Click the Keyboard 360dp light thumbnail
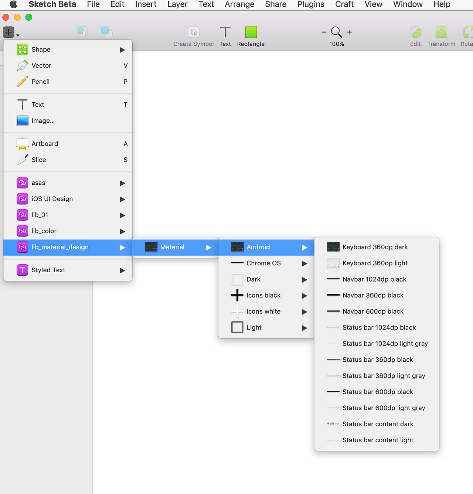 click(333, 263)
